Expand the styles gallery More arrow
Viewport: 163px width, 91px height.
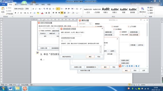138,13
